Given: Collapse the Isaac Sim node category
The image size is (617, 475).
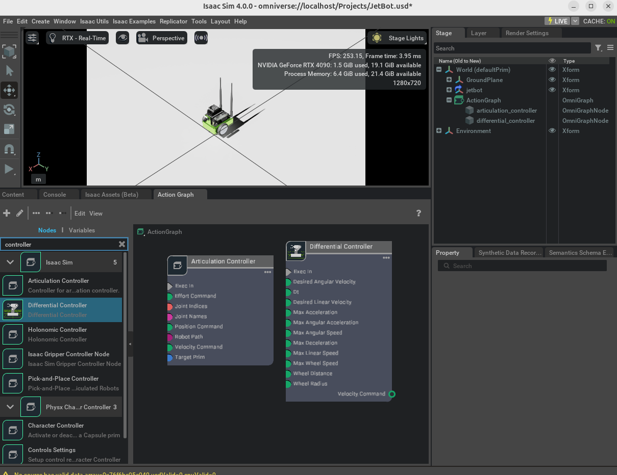Looking at the screenshot, I should coord(10,262).
